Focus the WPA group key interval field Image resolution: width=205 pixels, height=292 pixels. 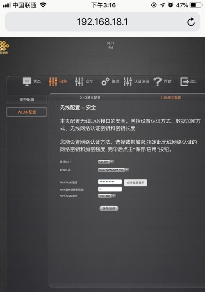(x=110, y=189)
